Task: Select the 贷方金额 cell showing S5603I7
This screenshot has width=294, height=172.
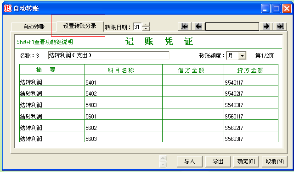Action: 251,137
